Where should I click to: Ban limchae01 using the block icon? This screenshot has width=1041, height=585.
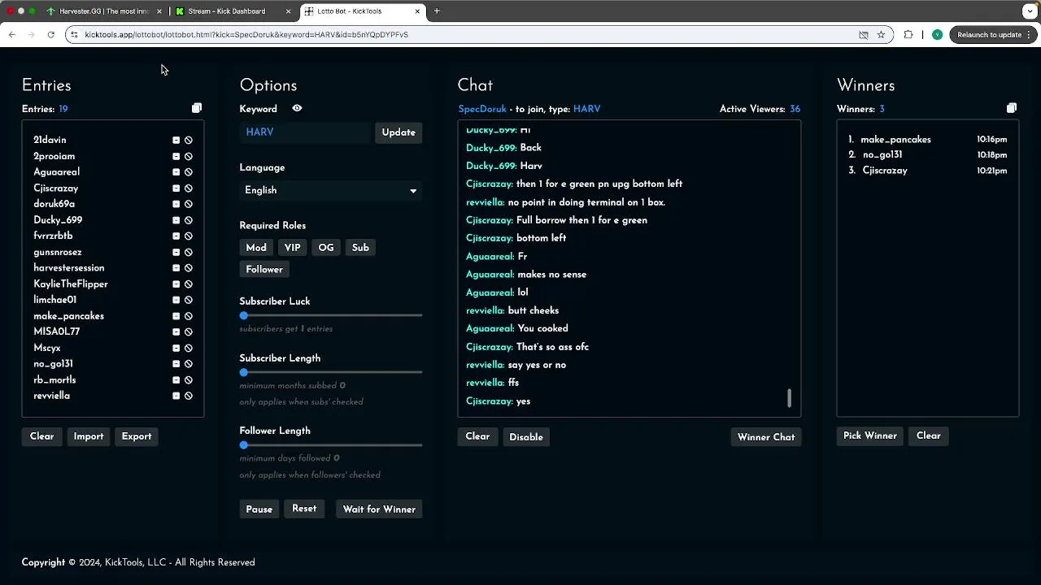pos(188,300)
